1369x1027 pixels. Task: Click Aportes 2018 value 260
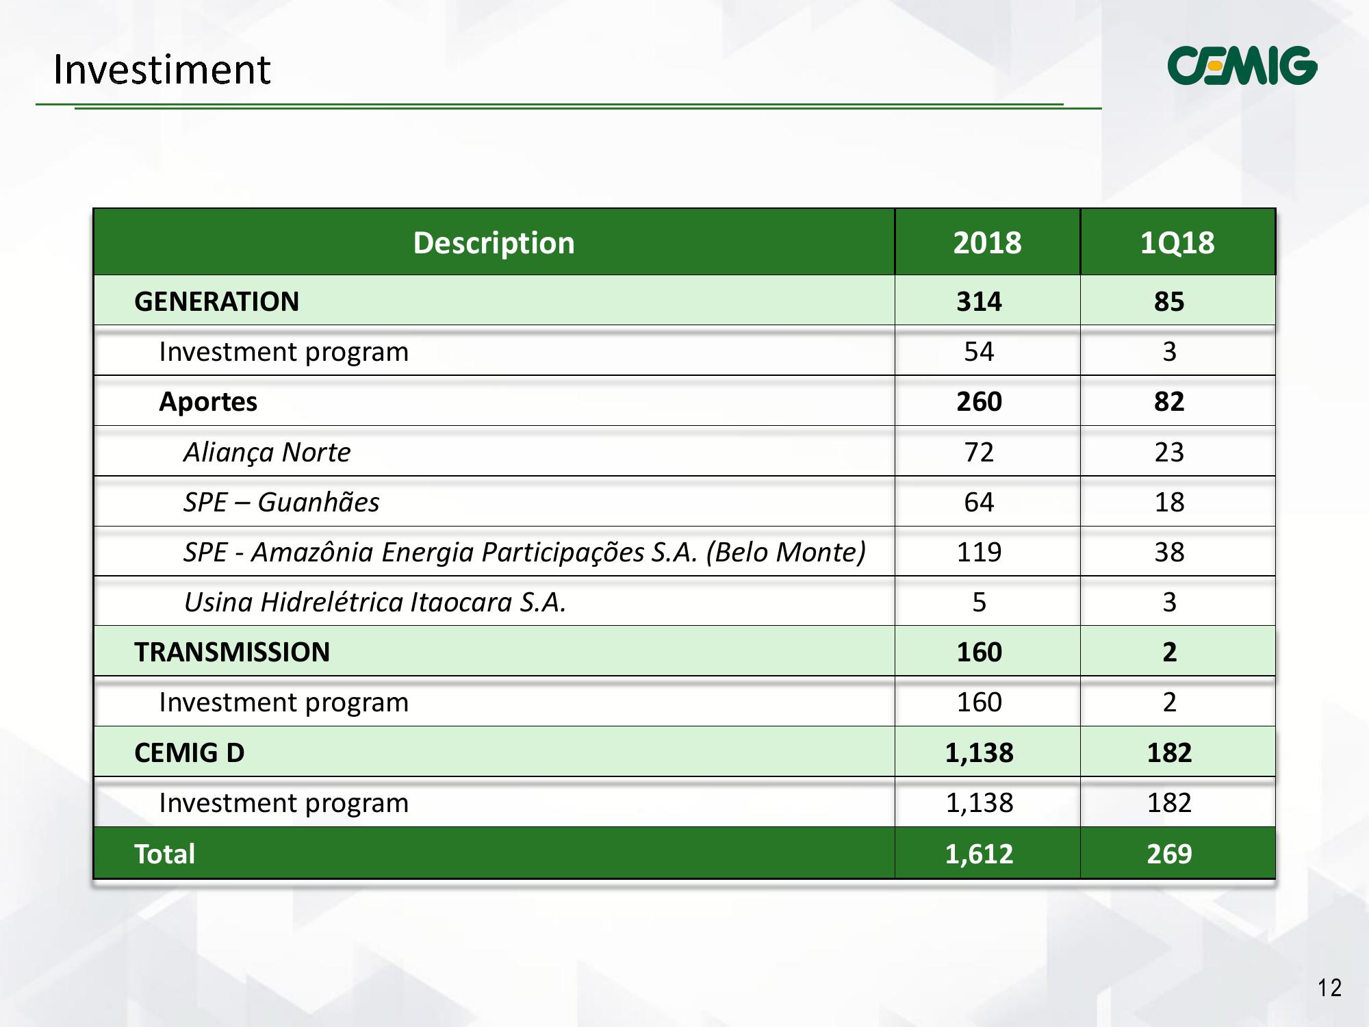pyautogui.click(x=979, y=401)
